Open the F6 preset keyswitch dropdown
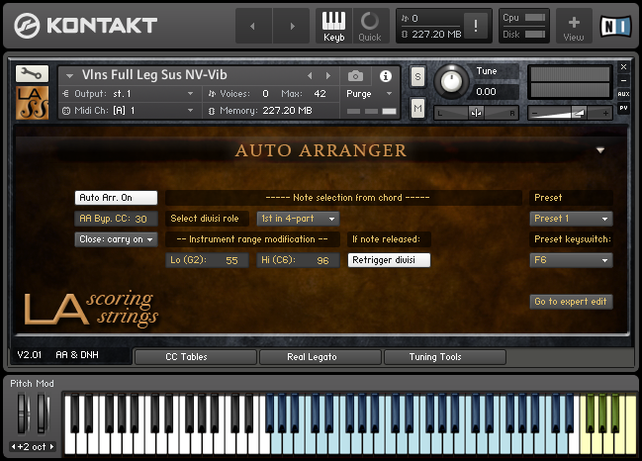The width and height of the screenshot is (642, 461). pos(571,260)
